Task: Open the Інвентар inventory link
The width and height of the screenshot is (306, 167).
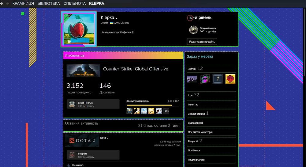Action: pyautogui.click(x=211, y=104)
